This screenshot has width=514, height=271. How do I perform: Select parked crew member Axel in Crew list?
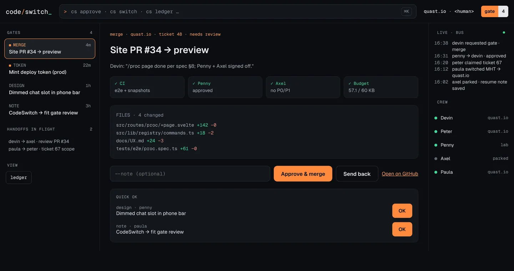coord(471,158)
